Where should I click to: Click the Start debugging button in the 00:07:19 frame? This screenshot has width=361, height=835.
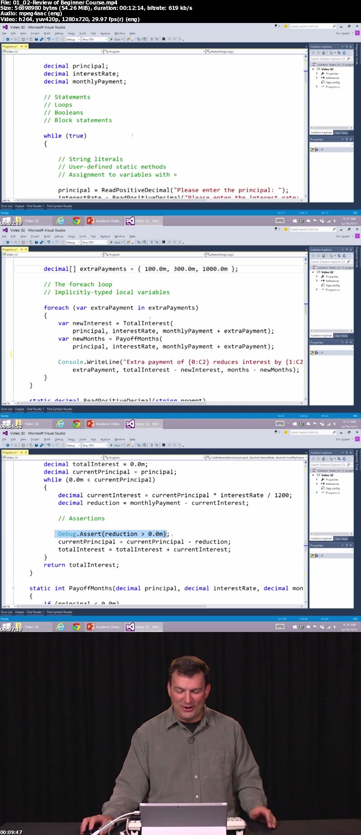click(116, 445)
